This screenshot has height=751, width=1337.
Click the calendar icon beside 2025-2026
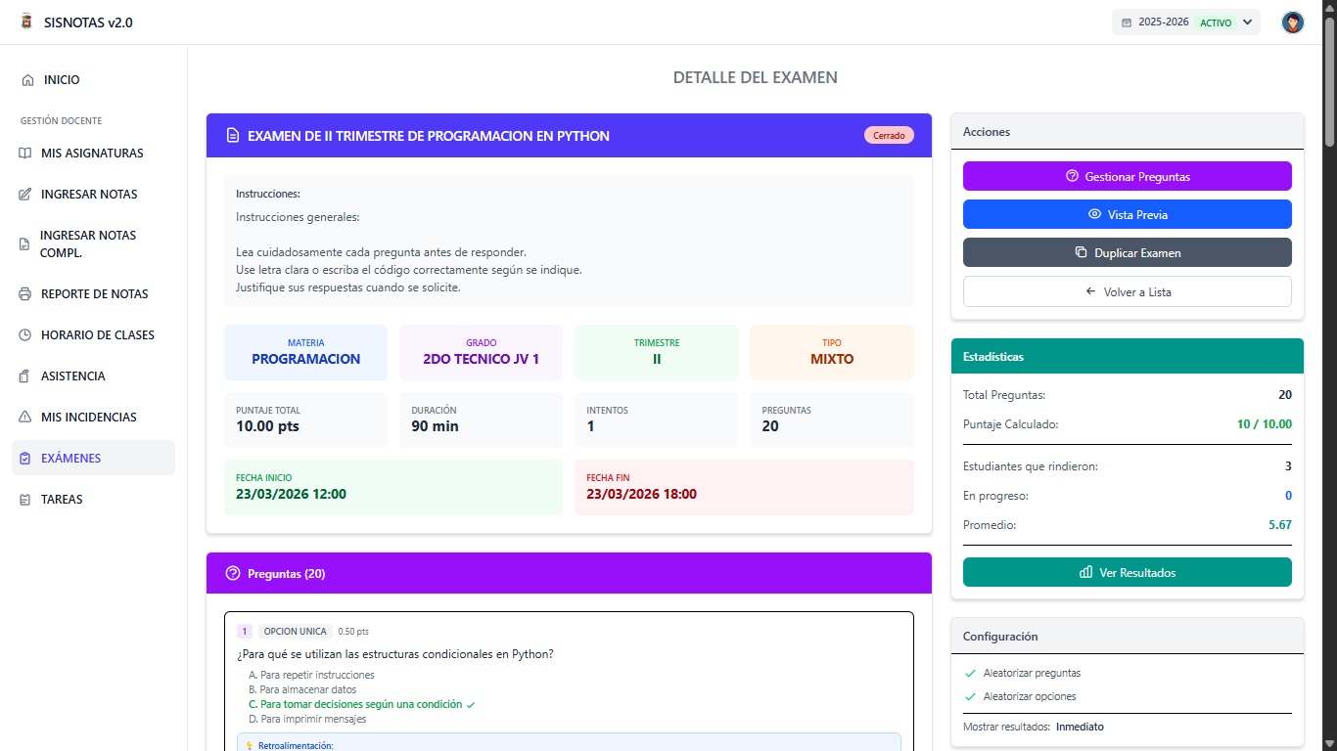click(1126, 22)
